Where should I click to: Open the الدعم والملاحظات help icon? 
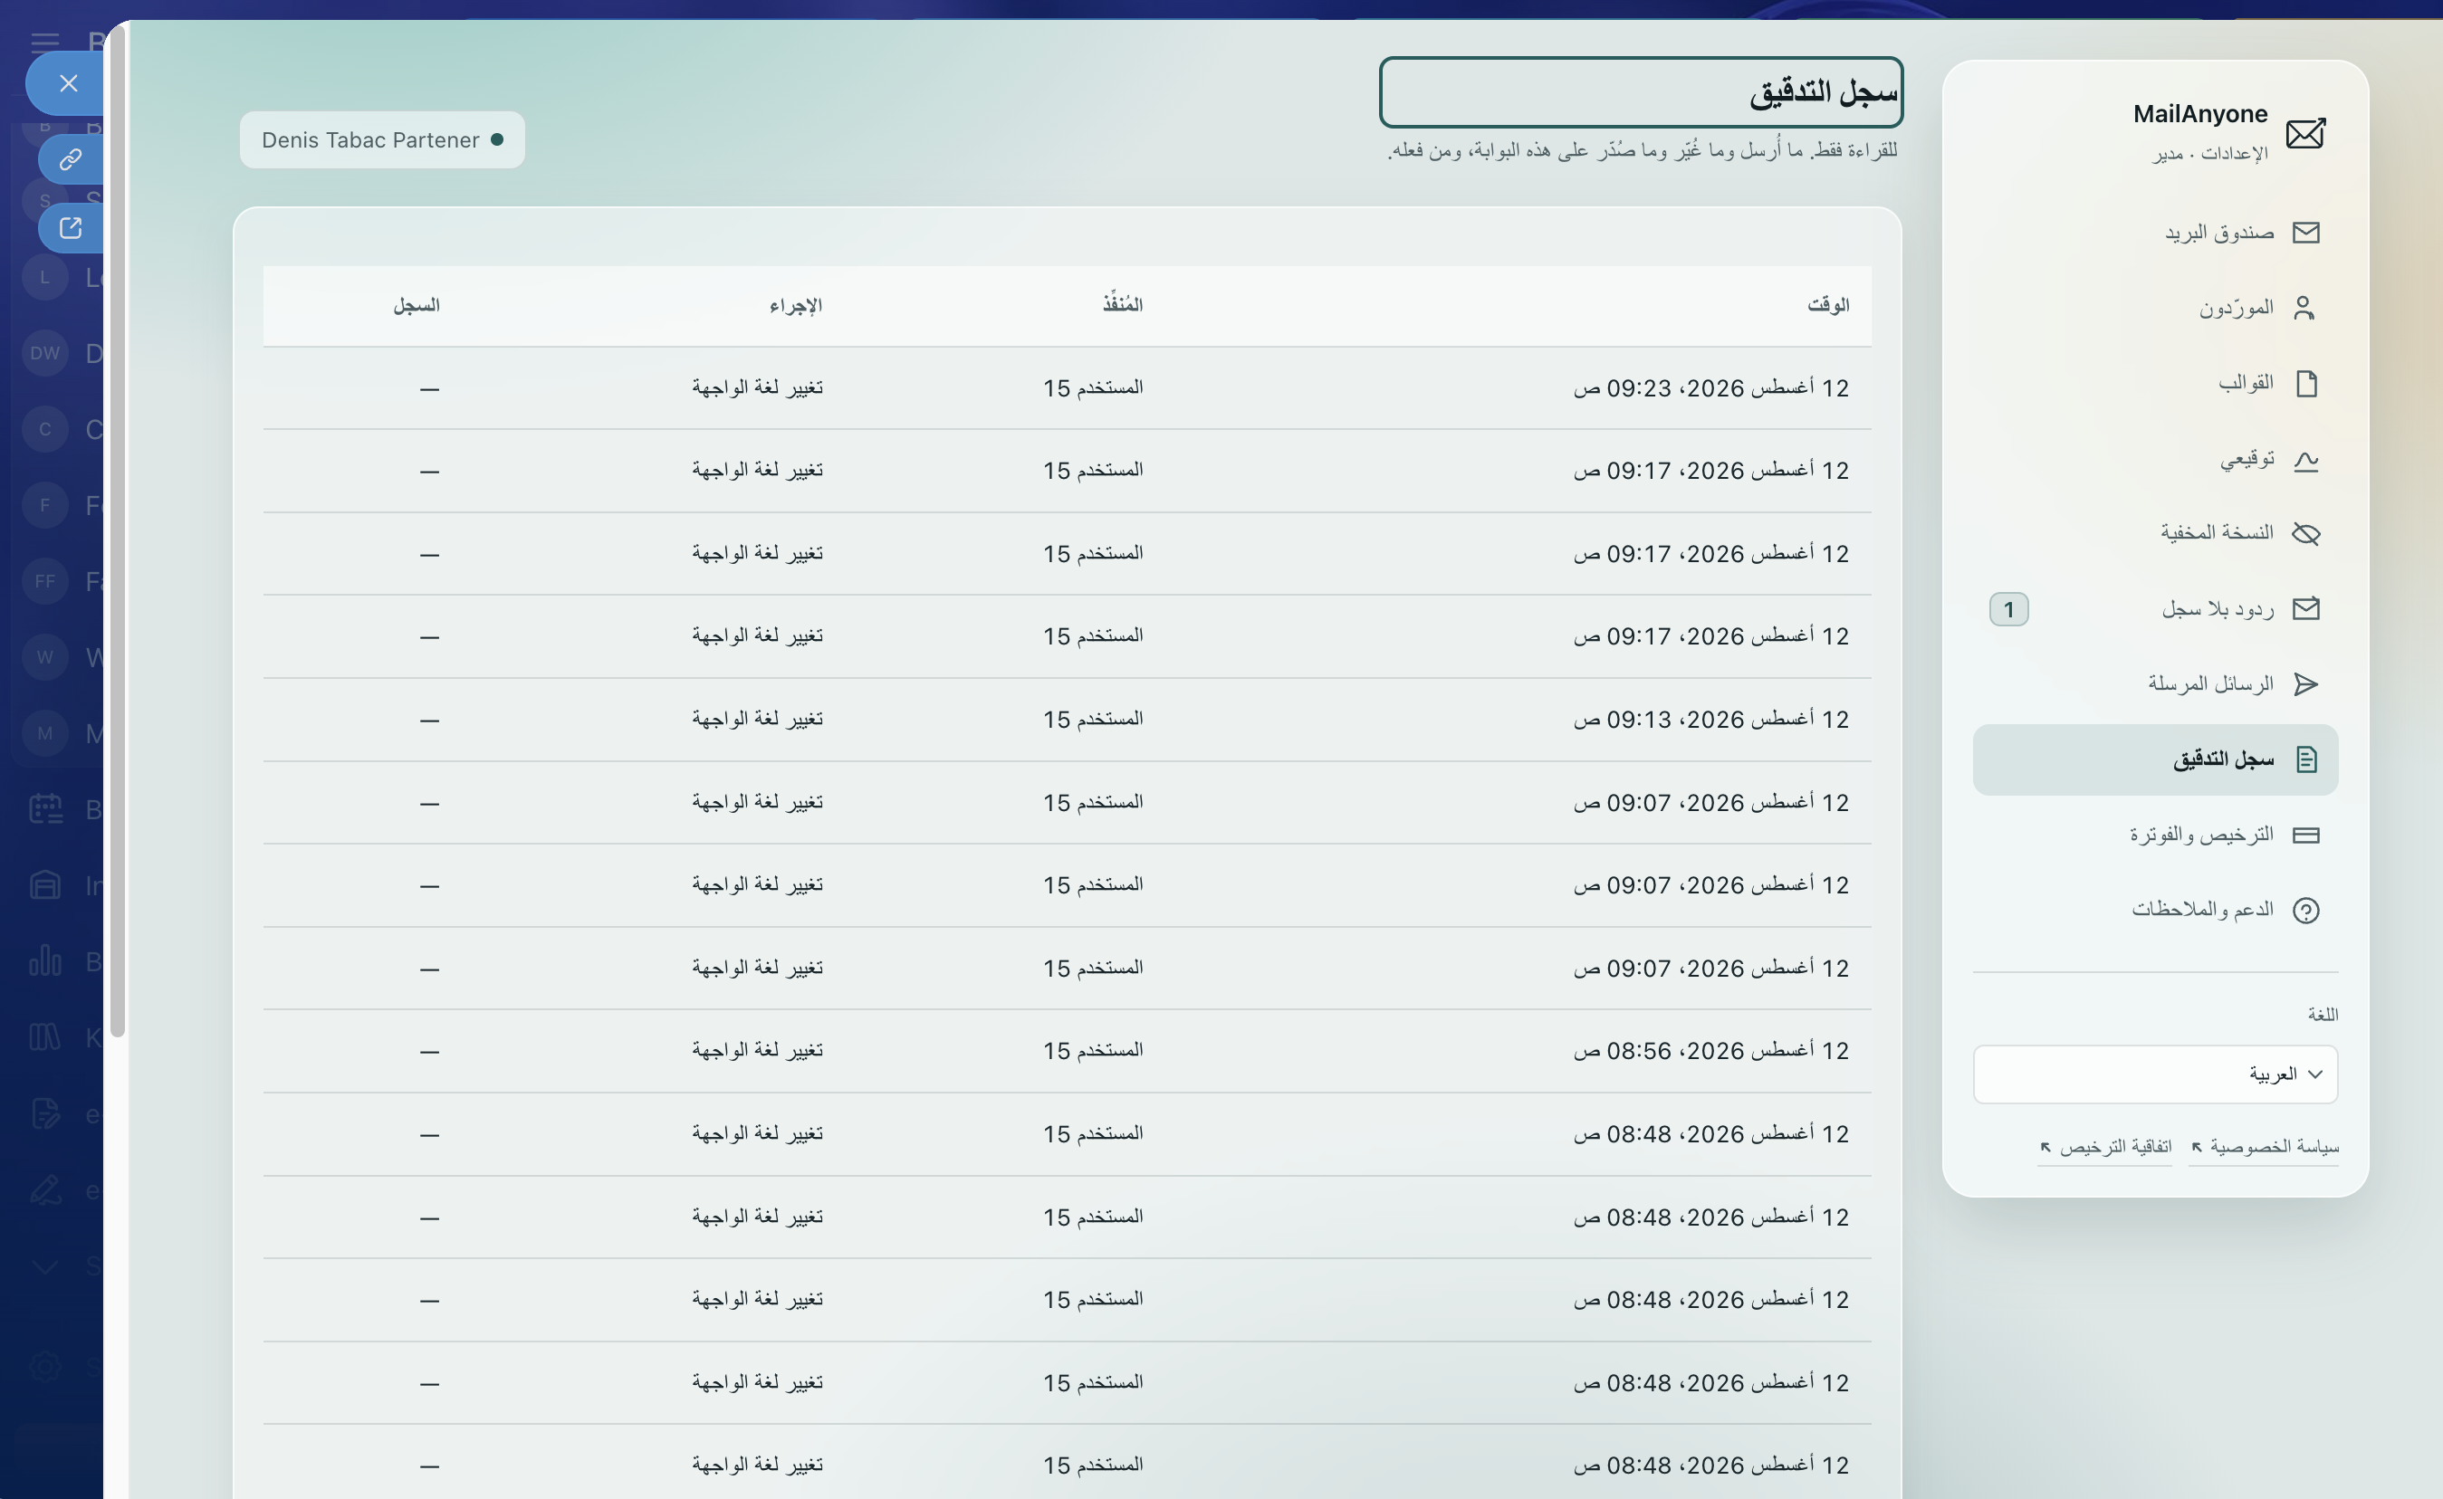click(x=2306, y=910)
